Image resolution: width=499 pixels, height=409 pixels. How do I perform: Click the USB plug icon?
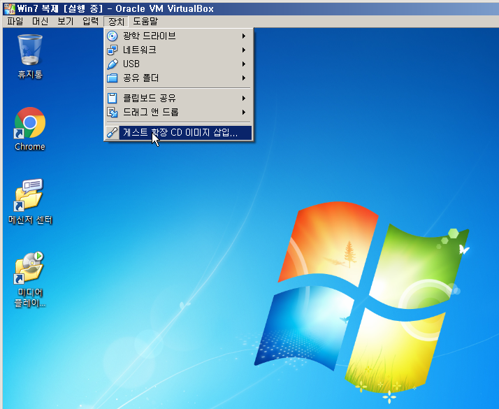click(x=112, y=64)
